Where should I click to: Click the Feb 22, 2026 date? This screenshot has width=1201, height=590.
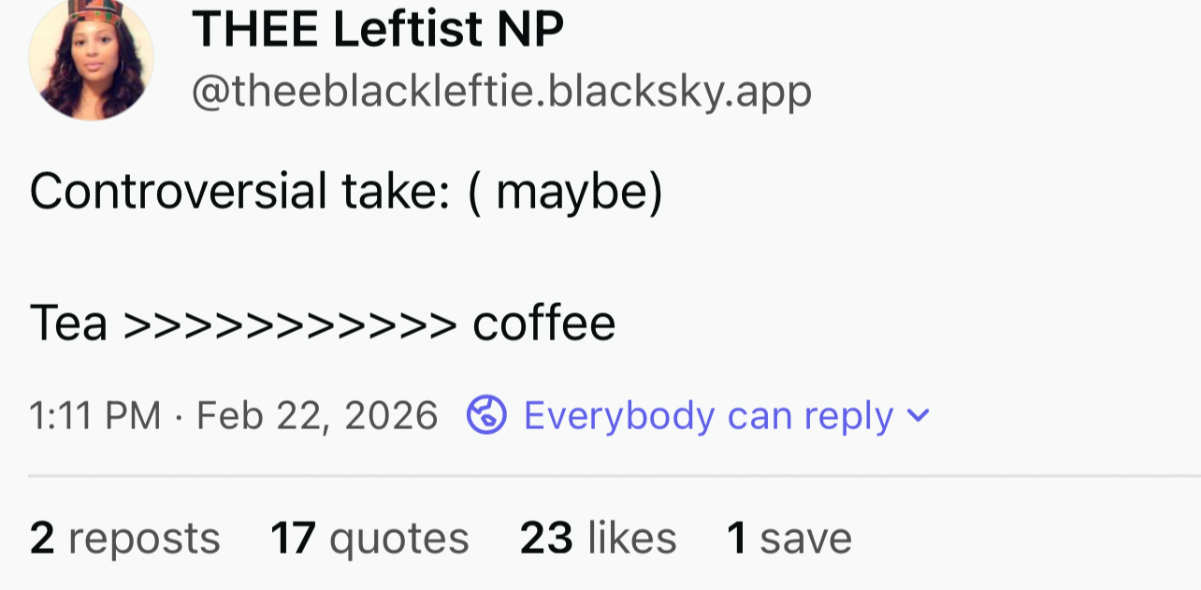pos(317,415)
